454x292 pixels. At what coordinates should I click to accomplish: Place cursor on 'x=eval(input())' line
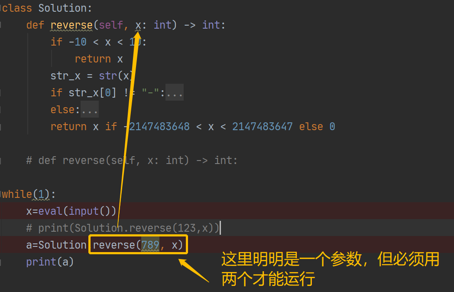tap(71, 211)
